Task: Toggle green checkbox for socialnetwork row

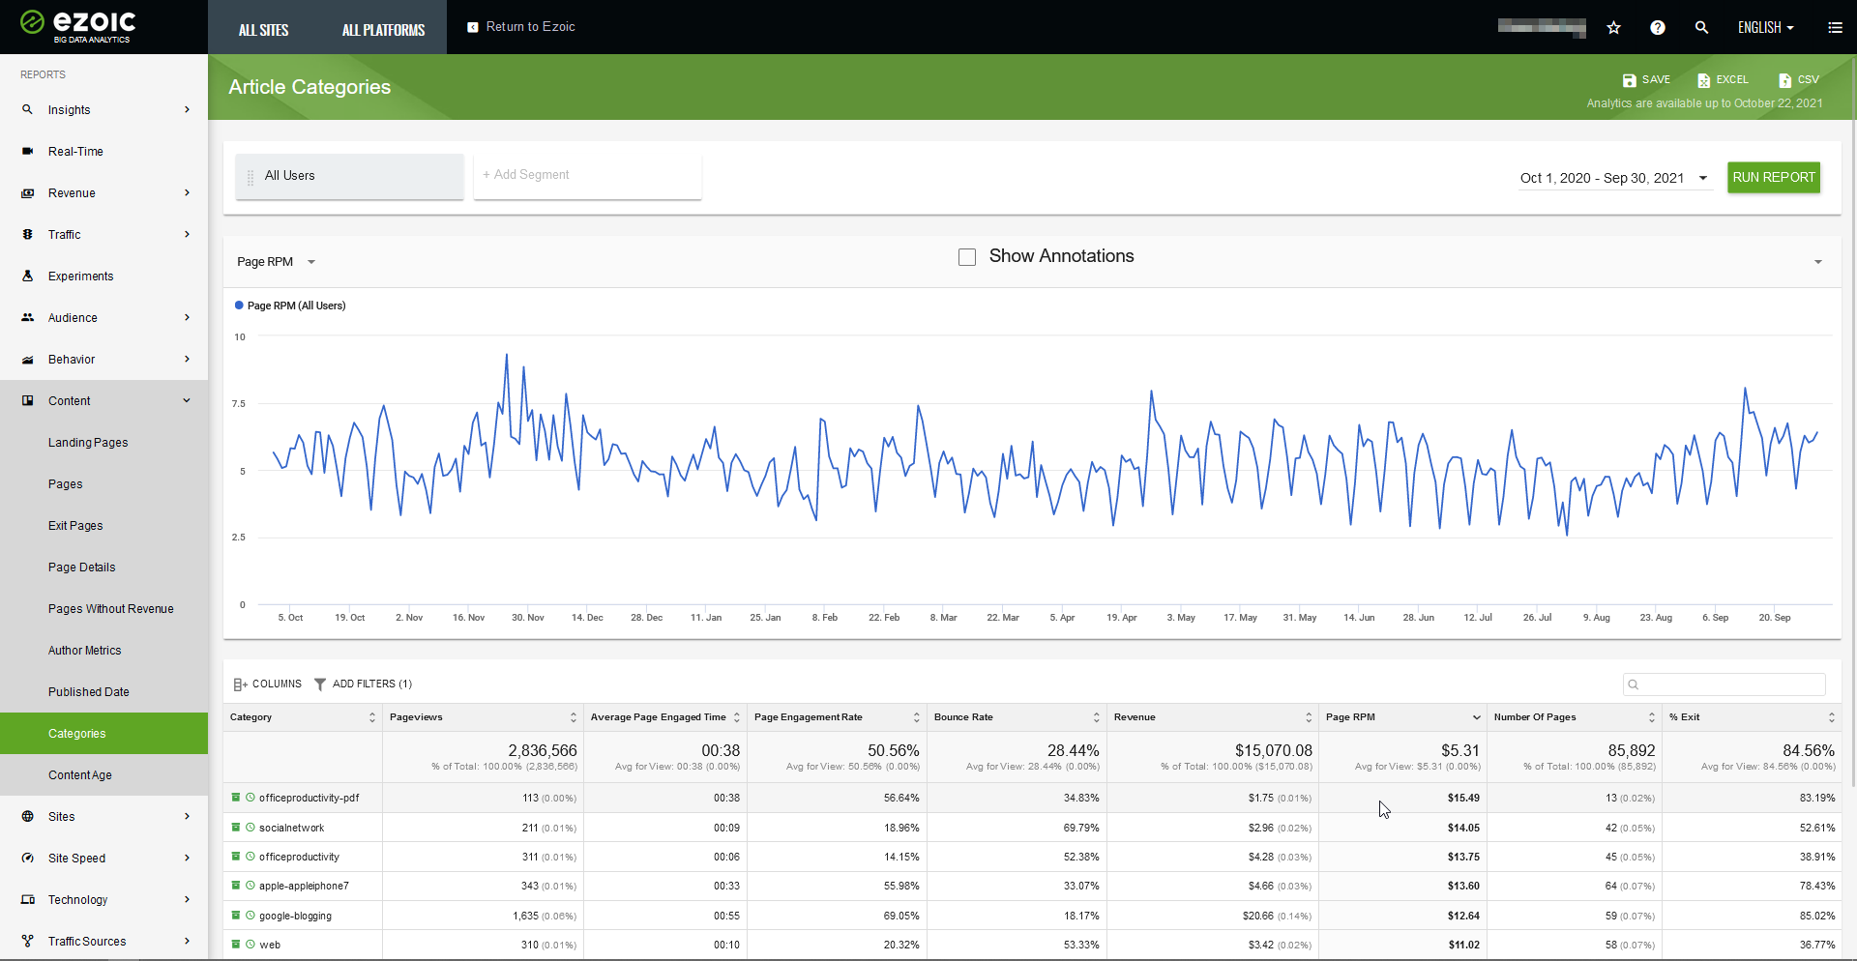Action: pos(235,828)
